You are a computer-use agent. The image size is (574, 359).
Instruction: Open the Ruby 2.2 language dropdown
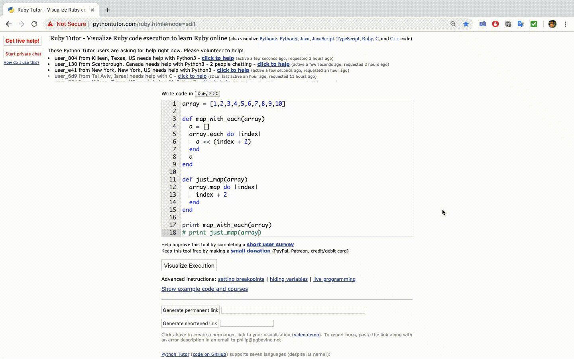[x=207, y=94]
